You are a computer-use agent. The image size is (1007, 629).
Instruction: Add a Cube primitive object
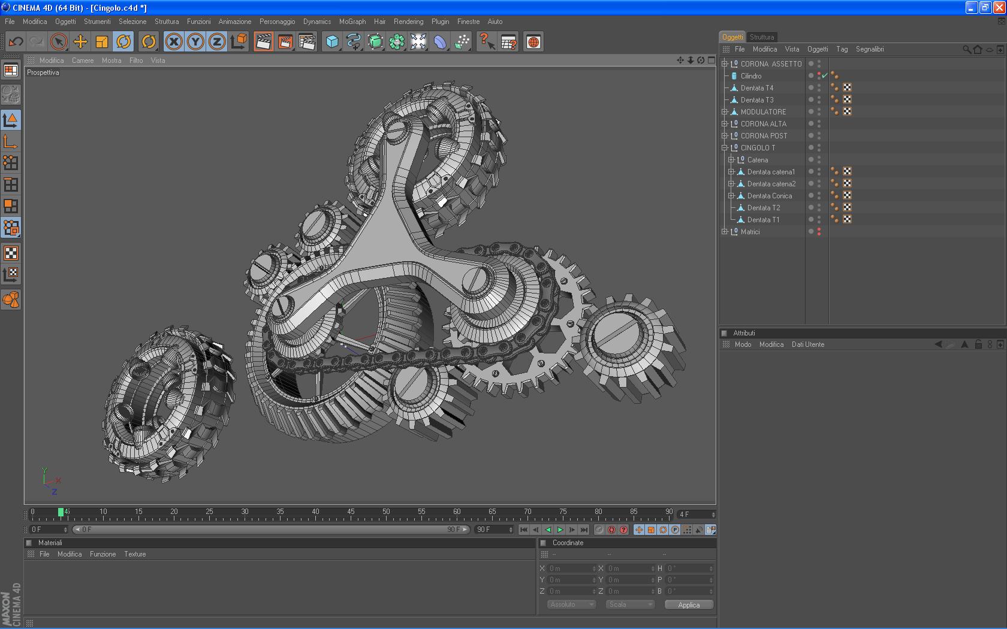point(332,42)
